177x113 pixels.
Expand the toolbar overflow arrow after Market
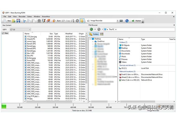(143, 22)
